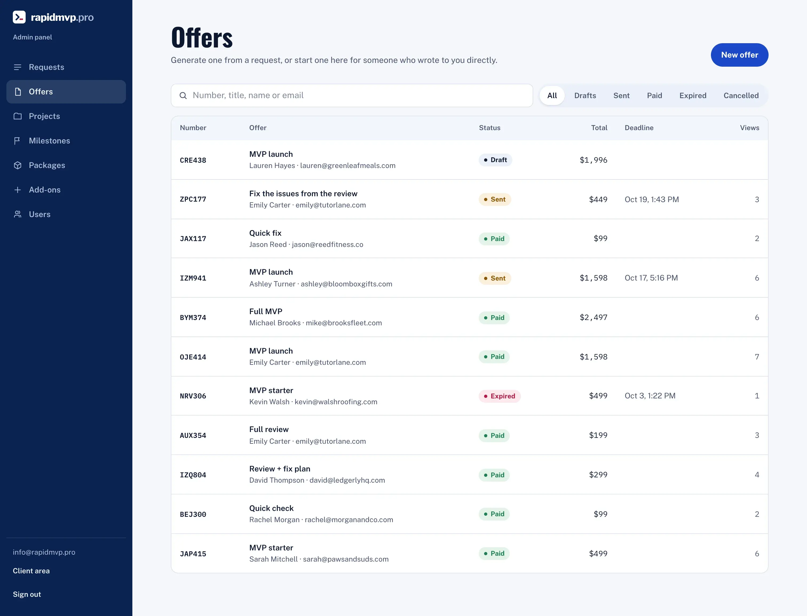Create a New offer
Viewport: 807px width, 616px height.
739,55
